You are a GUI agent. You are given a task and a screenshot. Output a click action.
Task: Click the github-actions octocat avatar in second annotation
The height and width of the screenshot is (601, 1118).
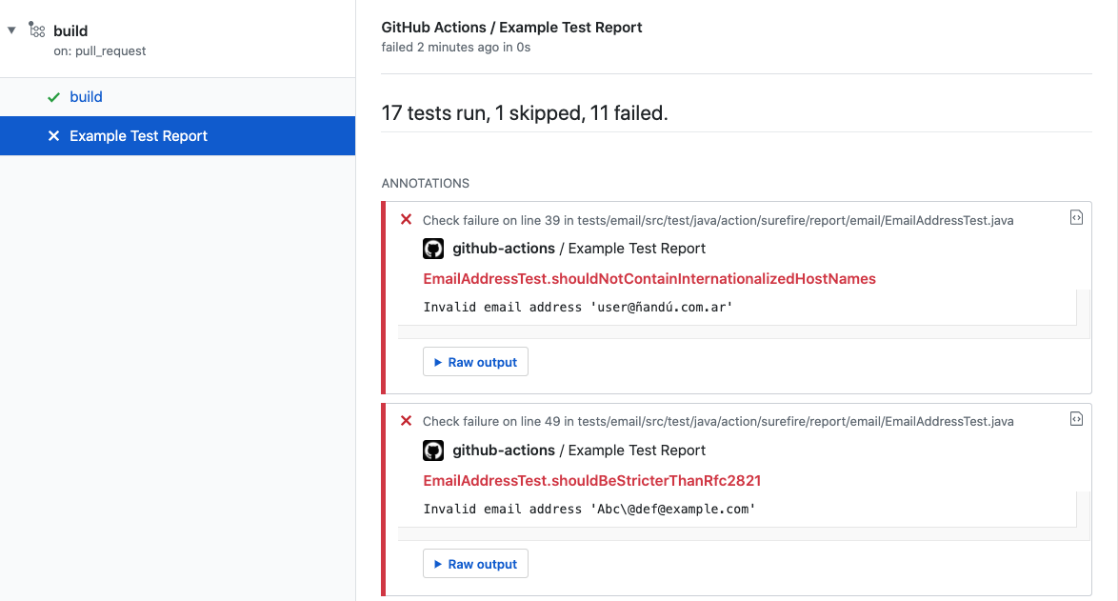point(433,451)
